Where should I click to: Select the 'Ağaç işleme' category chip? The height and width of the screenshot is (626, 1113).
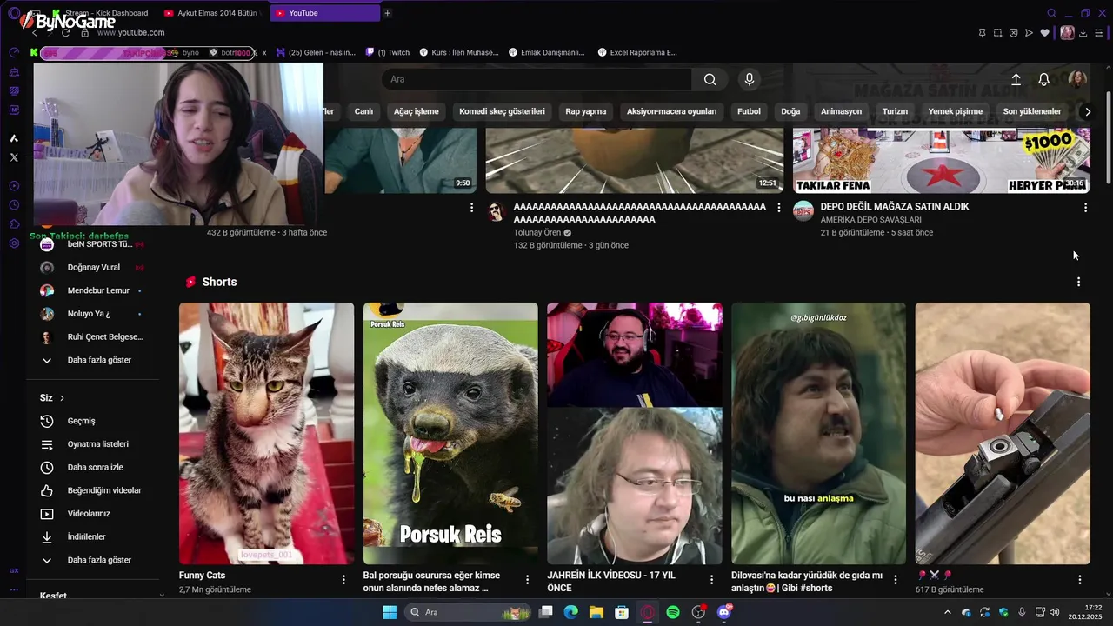point(417,111)
